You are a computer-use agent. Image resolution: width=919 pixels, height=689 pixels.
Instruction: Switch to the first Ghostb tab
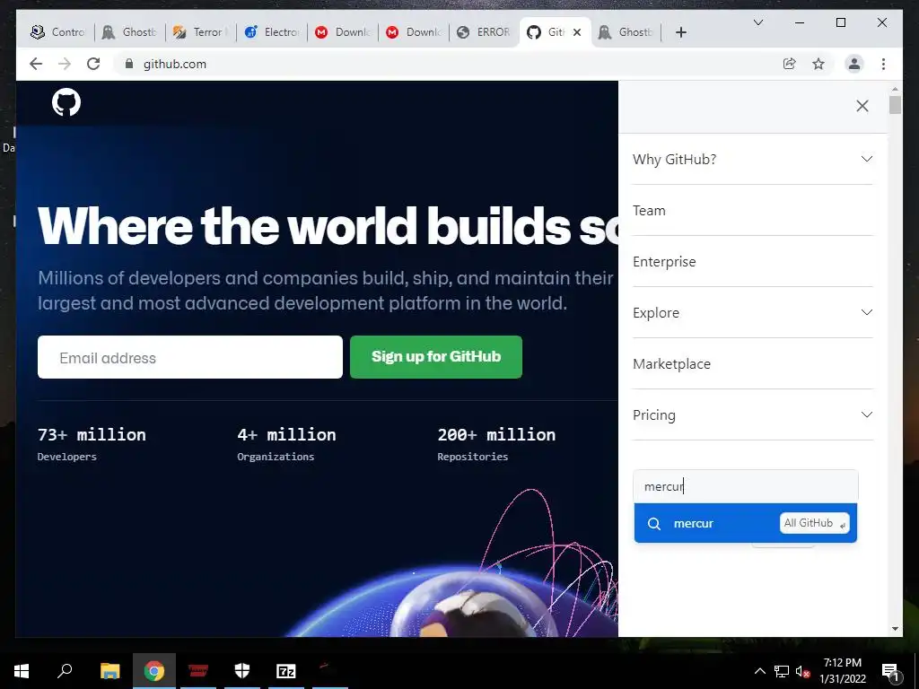[129, 32]
